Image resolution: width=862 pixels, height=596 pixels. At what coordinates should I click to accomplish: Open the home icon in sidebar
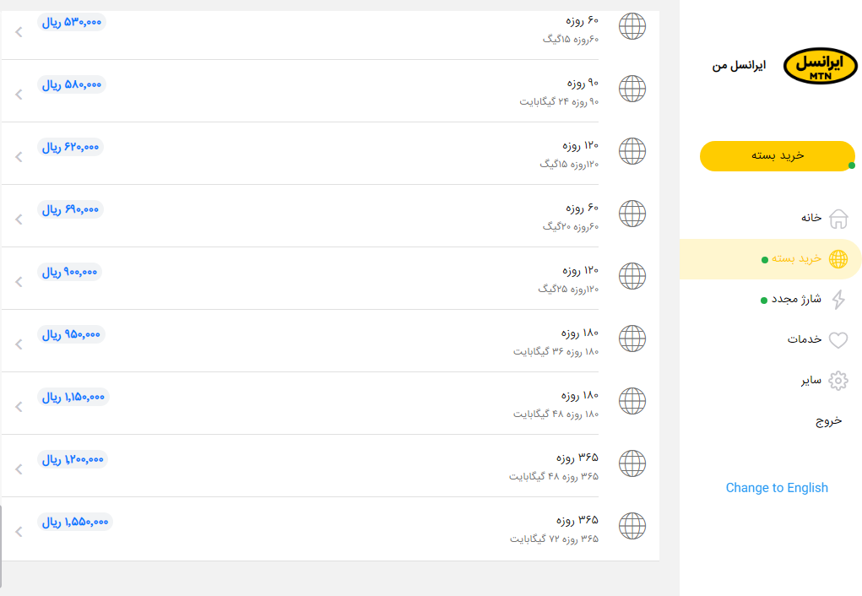click(838, 219)
